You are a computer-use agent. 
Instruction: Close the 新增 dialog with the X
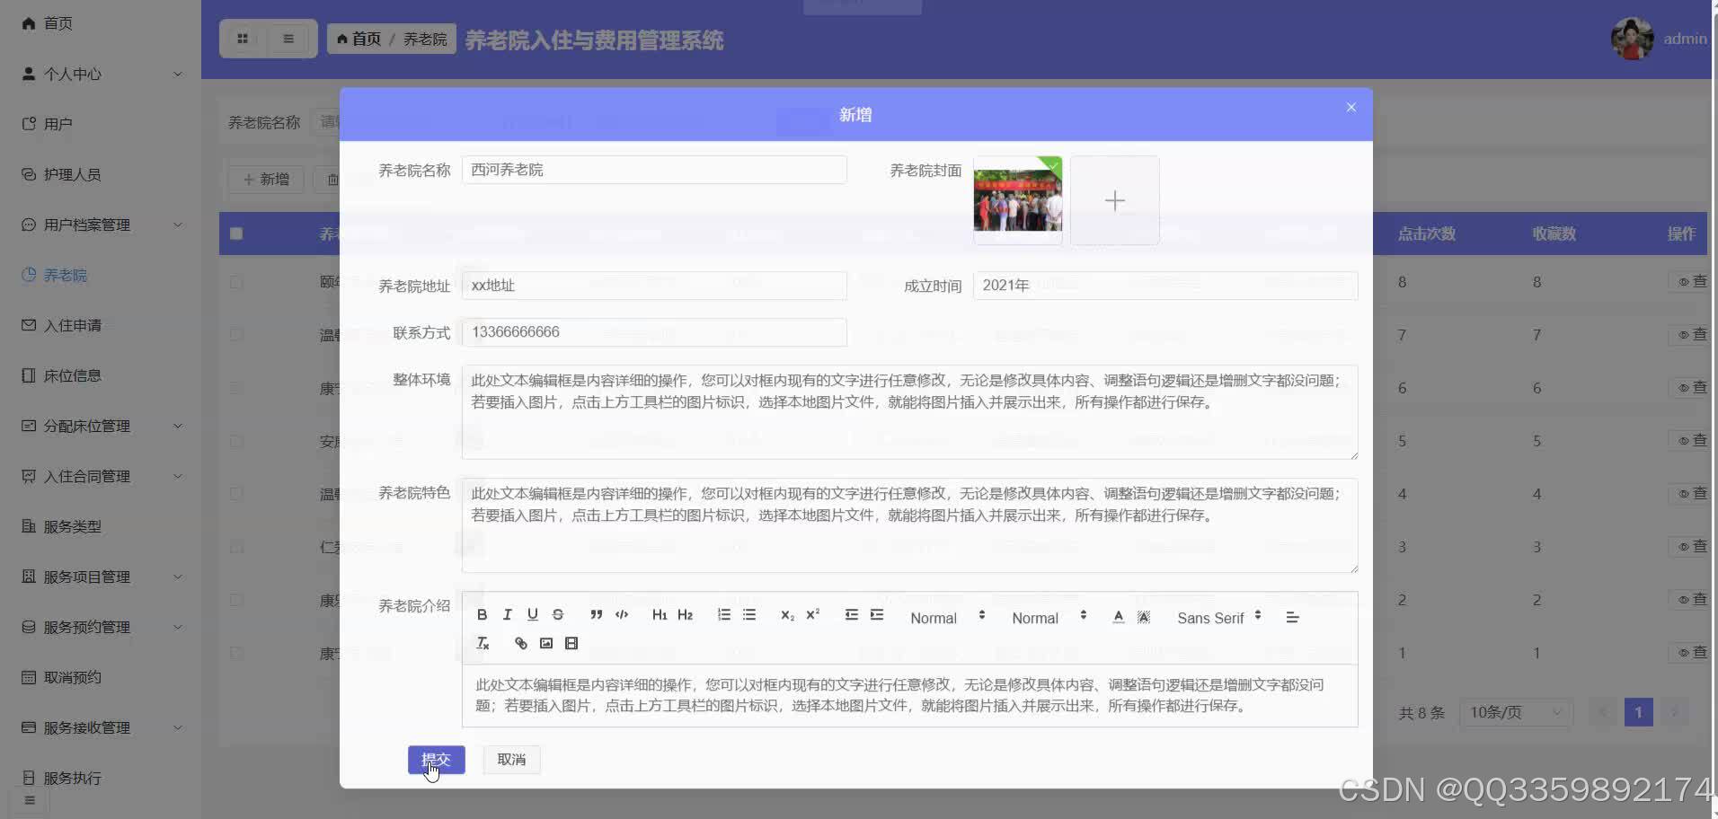coord(1351,108)
